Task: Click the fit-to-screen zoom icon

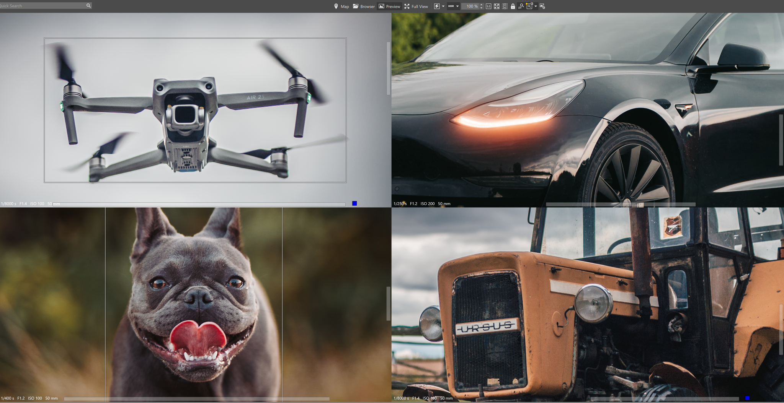Action: pos(497,6)
